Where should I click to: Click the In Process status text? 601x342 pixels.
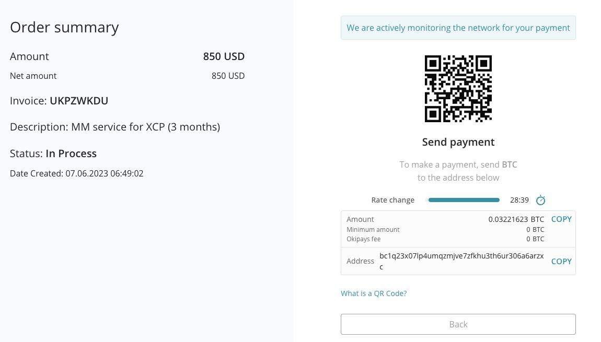tap(71, 154)
